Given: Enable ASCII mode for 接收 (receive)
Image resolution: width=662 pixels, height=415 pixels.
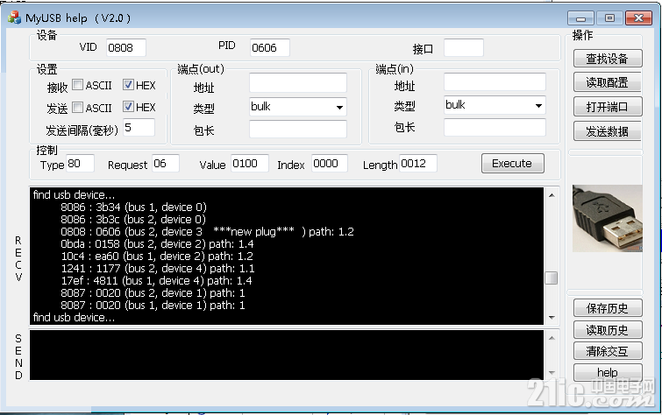Looking at the screenshot, I should (77, 85).
